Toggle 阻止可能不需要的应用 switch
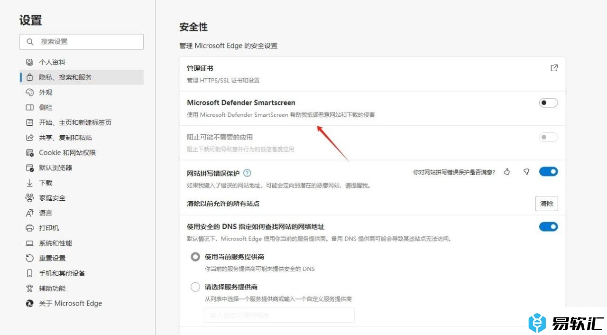The height and width of the screenshot is (335, 607). point(548,137)
